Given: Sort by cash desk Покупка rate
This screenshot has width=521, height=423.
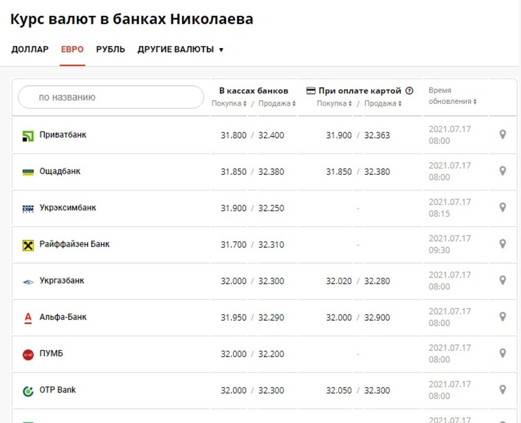Looking at the screenshot, I should 229,103.
